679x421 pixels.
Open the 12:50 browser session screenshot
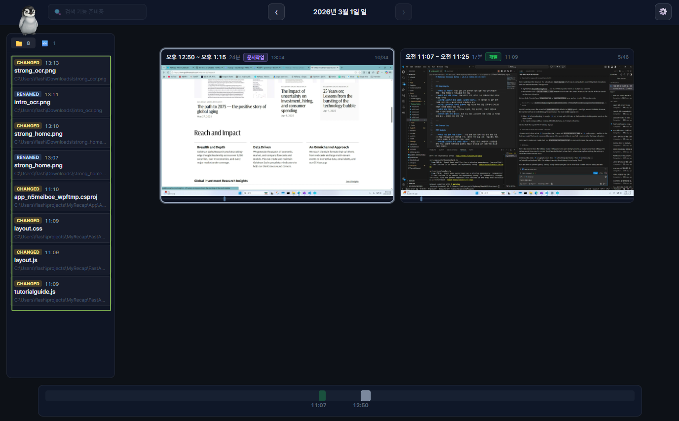[x=277, y=130]
